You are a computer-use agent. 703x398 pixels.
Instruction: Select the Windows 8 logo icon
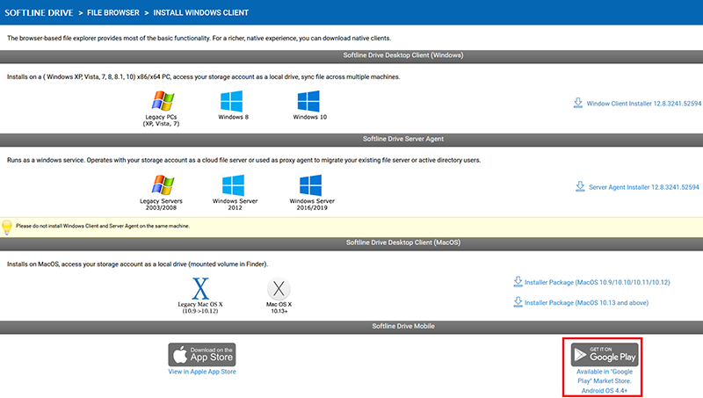pyautogui.click(x=232, y=100)
